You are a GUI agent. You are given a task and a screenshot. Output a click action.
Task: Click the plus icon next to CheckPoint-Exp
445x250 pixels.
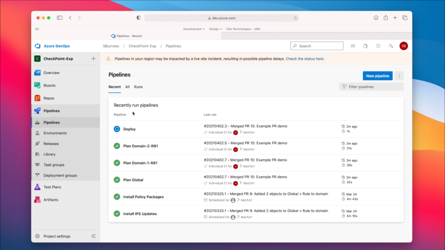pos(93,59)
